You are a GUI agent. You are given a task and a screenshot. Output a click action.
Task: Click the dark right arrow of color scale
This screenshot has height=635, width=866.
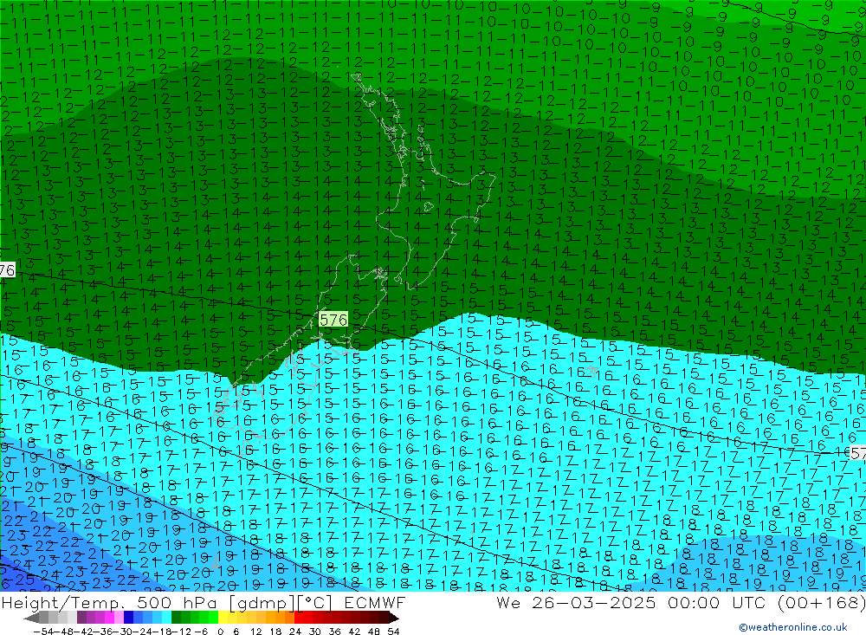(x=393, y=618)
